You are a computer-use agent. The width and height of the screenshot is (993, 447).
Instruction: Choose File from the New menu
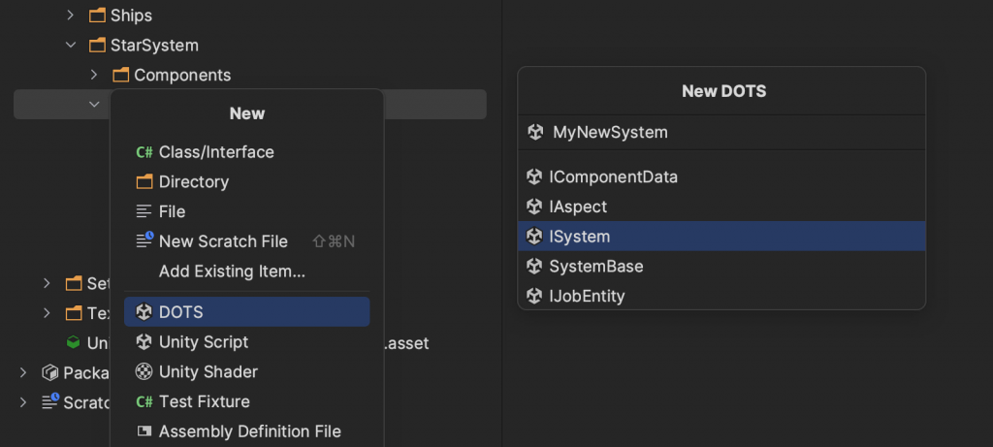172,211
